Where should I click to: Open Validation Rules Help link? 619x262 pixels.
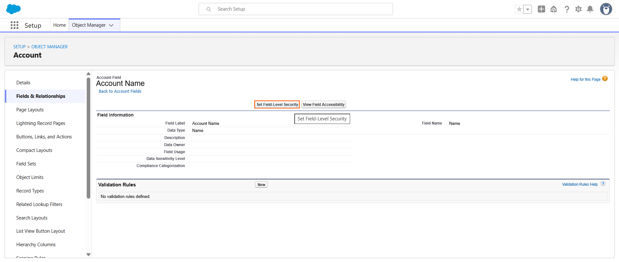(580, 184)
